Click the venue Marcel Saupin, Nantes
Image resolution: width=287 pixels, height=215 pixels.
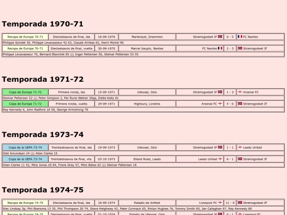(x=147, y=48)
